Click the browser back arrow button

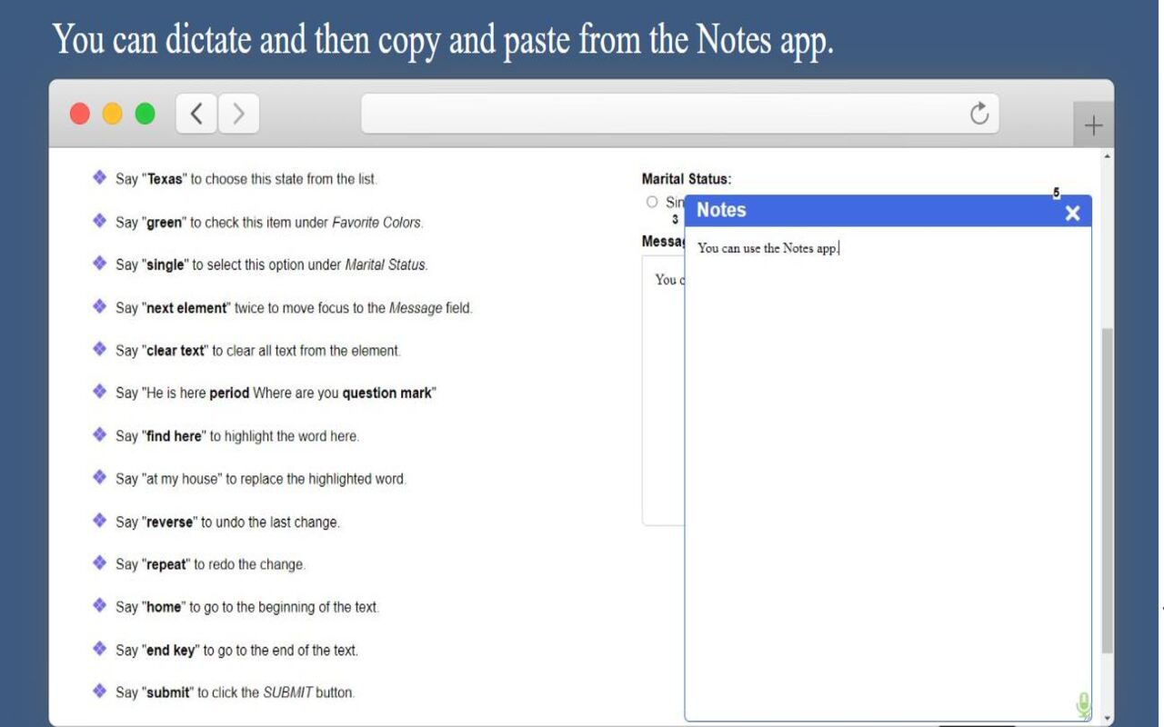click(196, 114)
